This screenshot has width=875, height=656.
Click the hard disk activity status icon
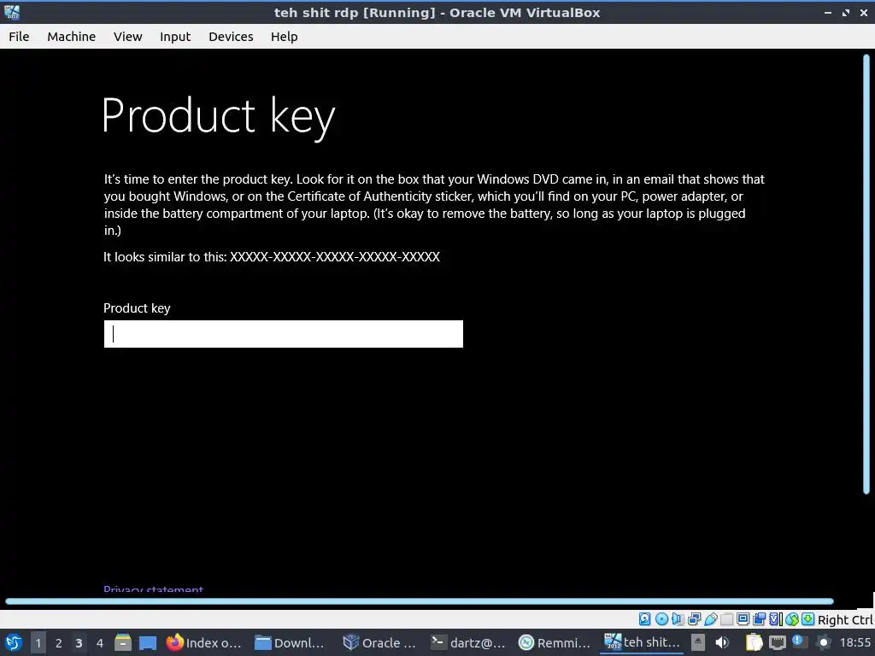[x=644, y=618]
